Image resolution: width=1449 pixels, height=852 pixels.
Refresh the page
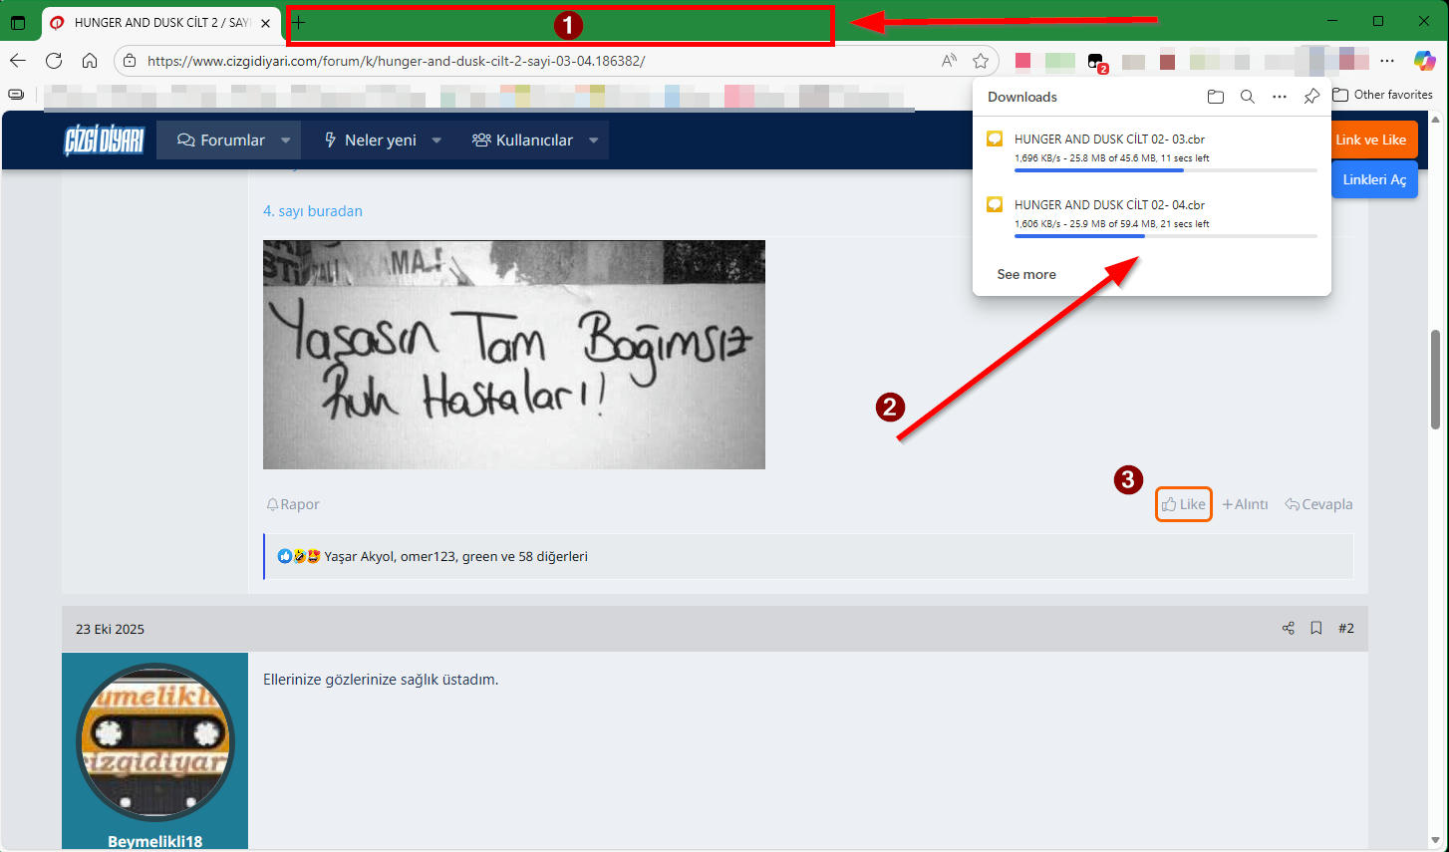tap(54, 61)
